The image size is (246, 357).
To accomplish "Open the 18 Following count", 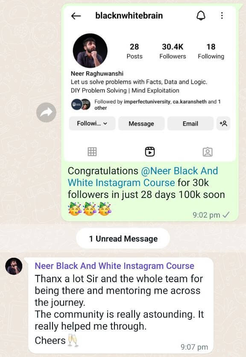I will (211, 51).
